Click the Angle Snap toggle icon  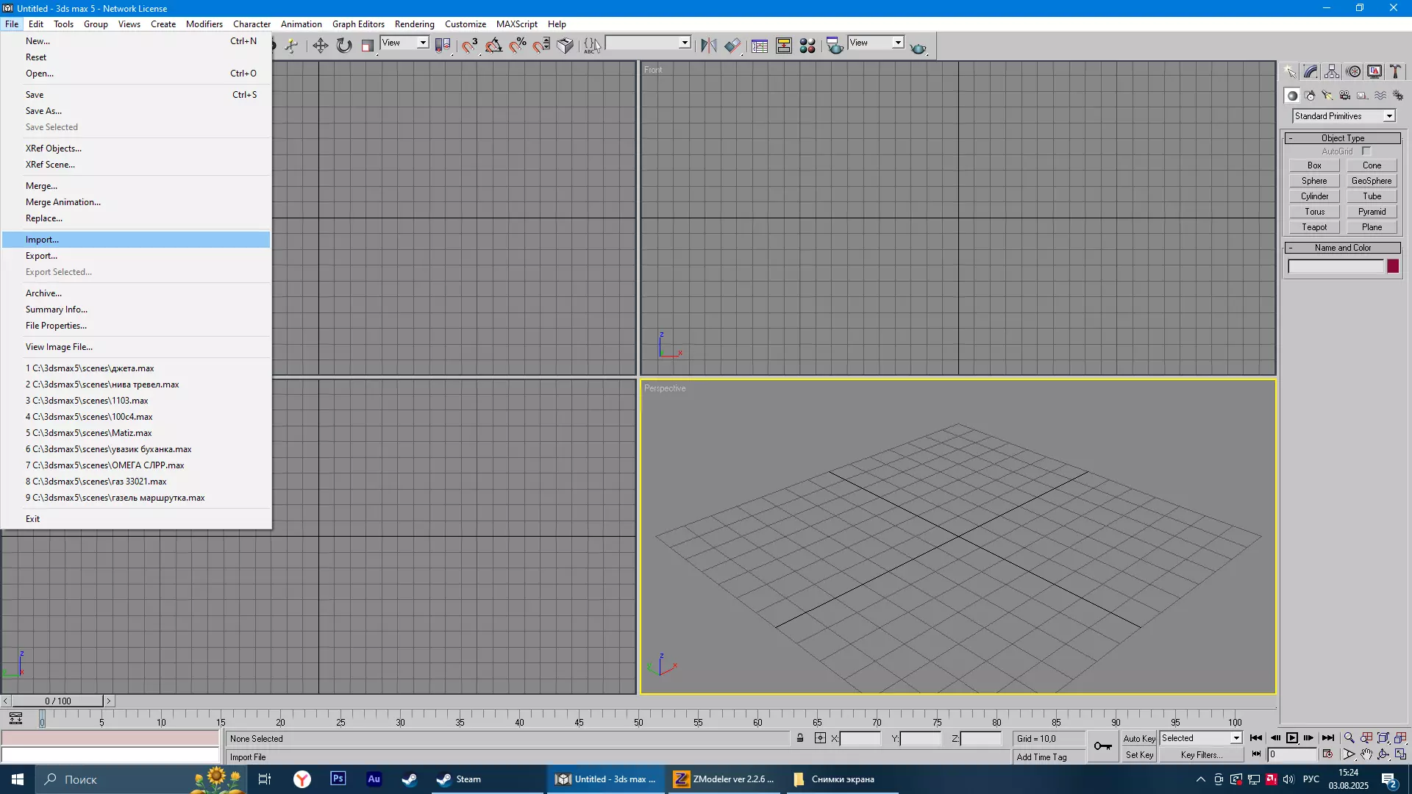point(494,46)
